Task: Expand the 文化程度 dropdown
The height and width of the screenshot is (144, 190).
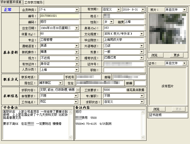Action: click(x=141, y=34)
